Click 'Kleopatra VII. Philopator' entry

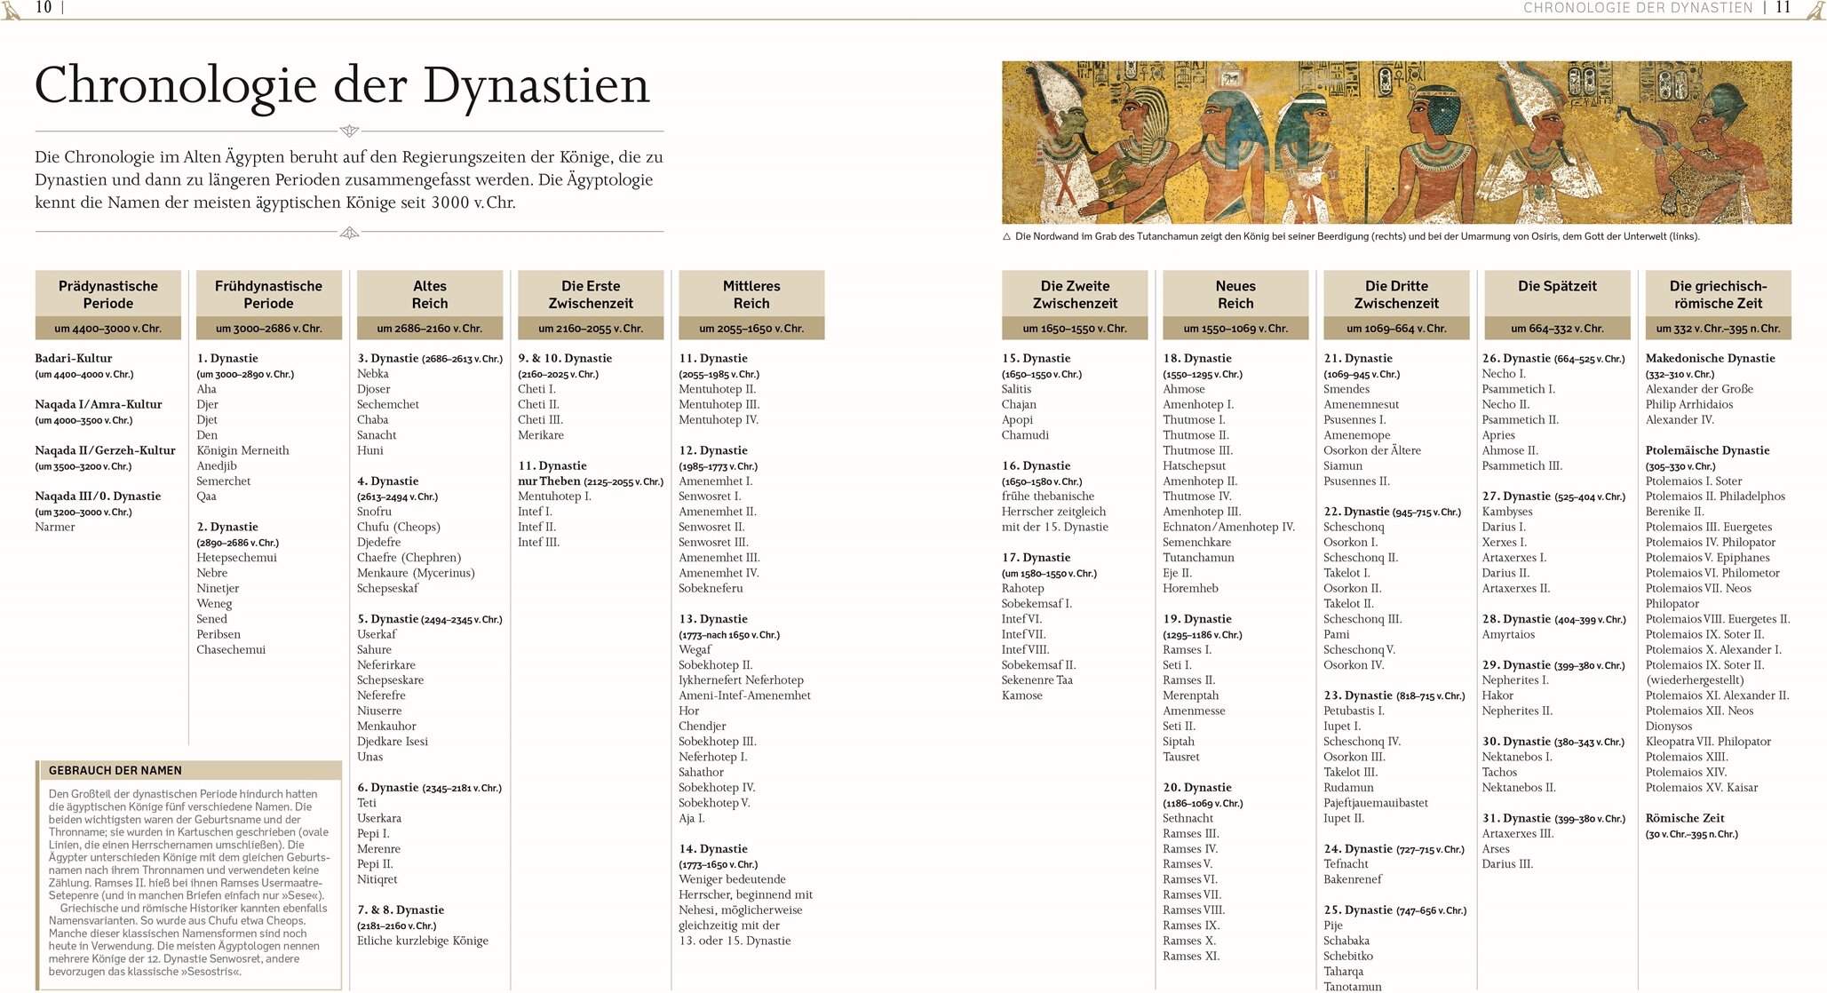pyautogui.click(x=1708, y=741)
